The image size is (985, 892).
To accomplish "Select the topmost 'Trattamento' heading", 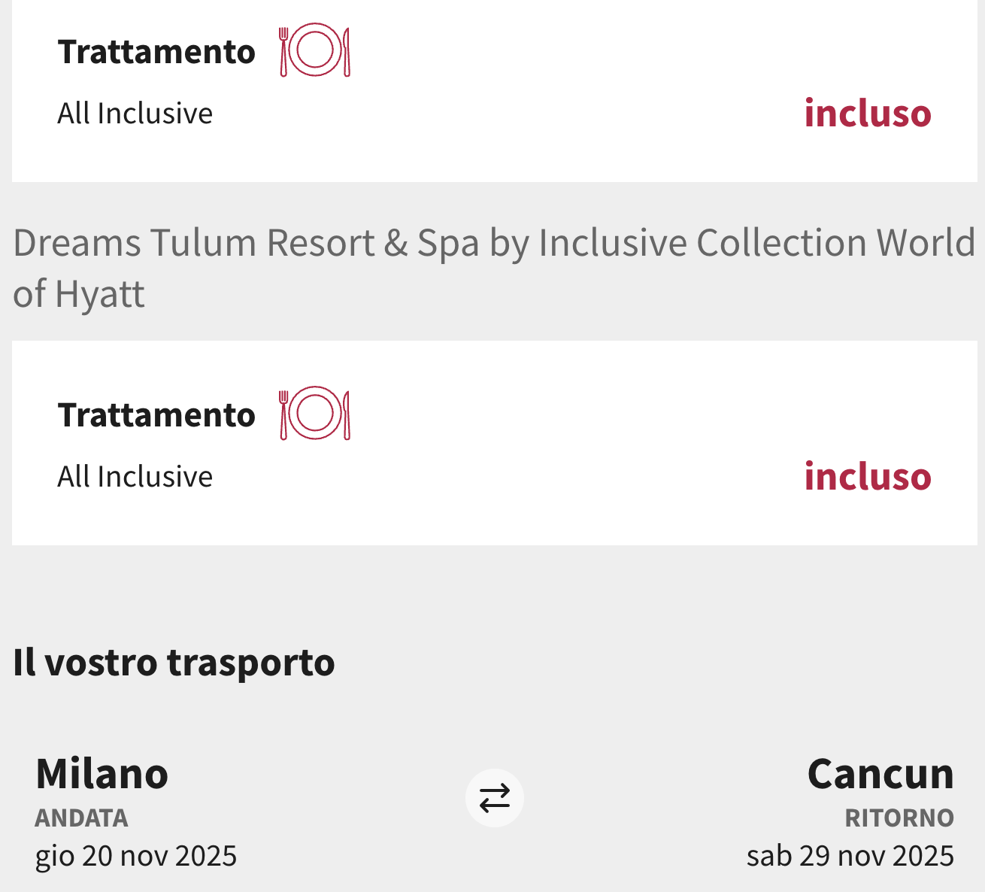I will pos(156,52).
